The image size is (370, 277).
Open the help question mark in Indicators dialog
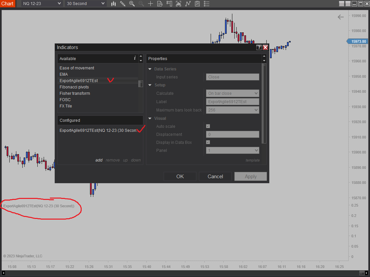pos(259,47)
